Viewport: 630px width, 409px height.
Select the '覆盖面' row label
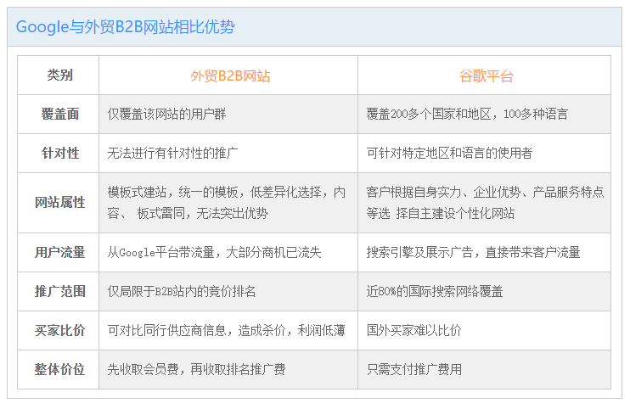click(x=60, y=114)
